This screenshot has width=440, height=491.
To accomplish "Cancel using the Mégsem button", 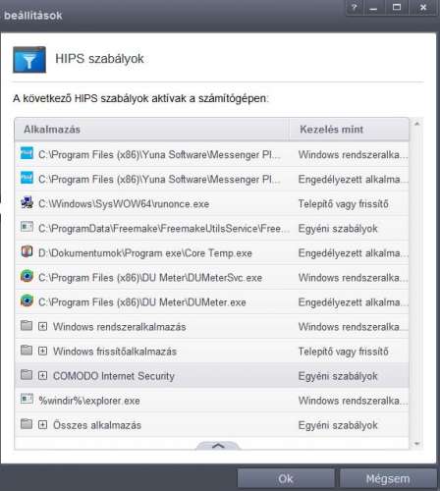I will click(x=388, y=479).
